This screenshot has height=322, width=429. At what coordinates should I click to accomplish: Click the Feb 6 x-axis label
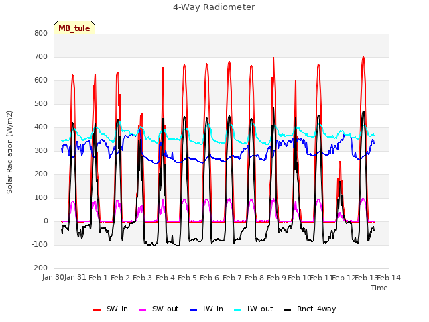pyautogui.click(x=209, y=278)
